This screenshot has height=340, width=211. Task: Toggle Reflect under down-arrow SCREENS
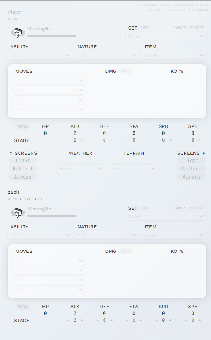(x=191, y=169)
